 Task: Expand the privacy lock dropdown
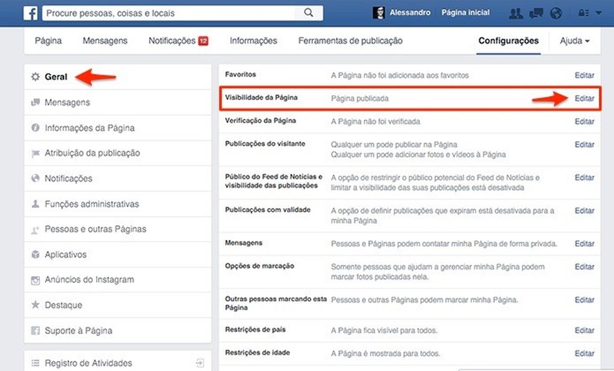(x=585, y=12)
